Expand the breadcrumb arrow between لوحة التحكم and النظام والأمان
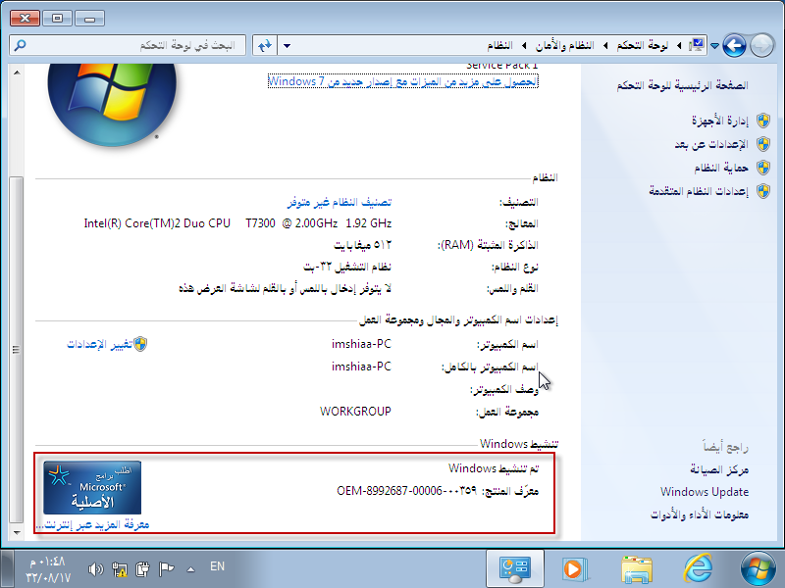 coord(605,46)
